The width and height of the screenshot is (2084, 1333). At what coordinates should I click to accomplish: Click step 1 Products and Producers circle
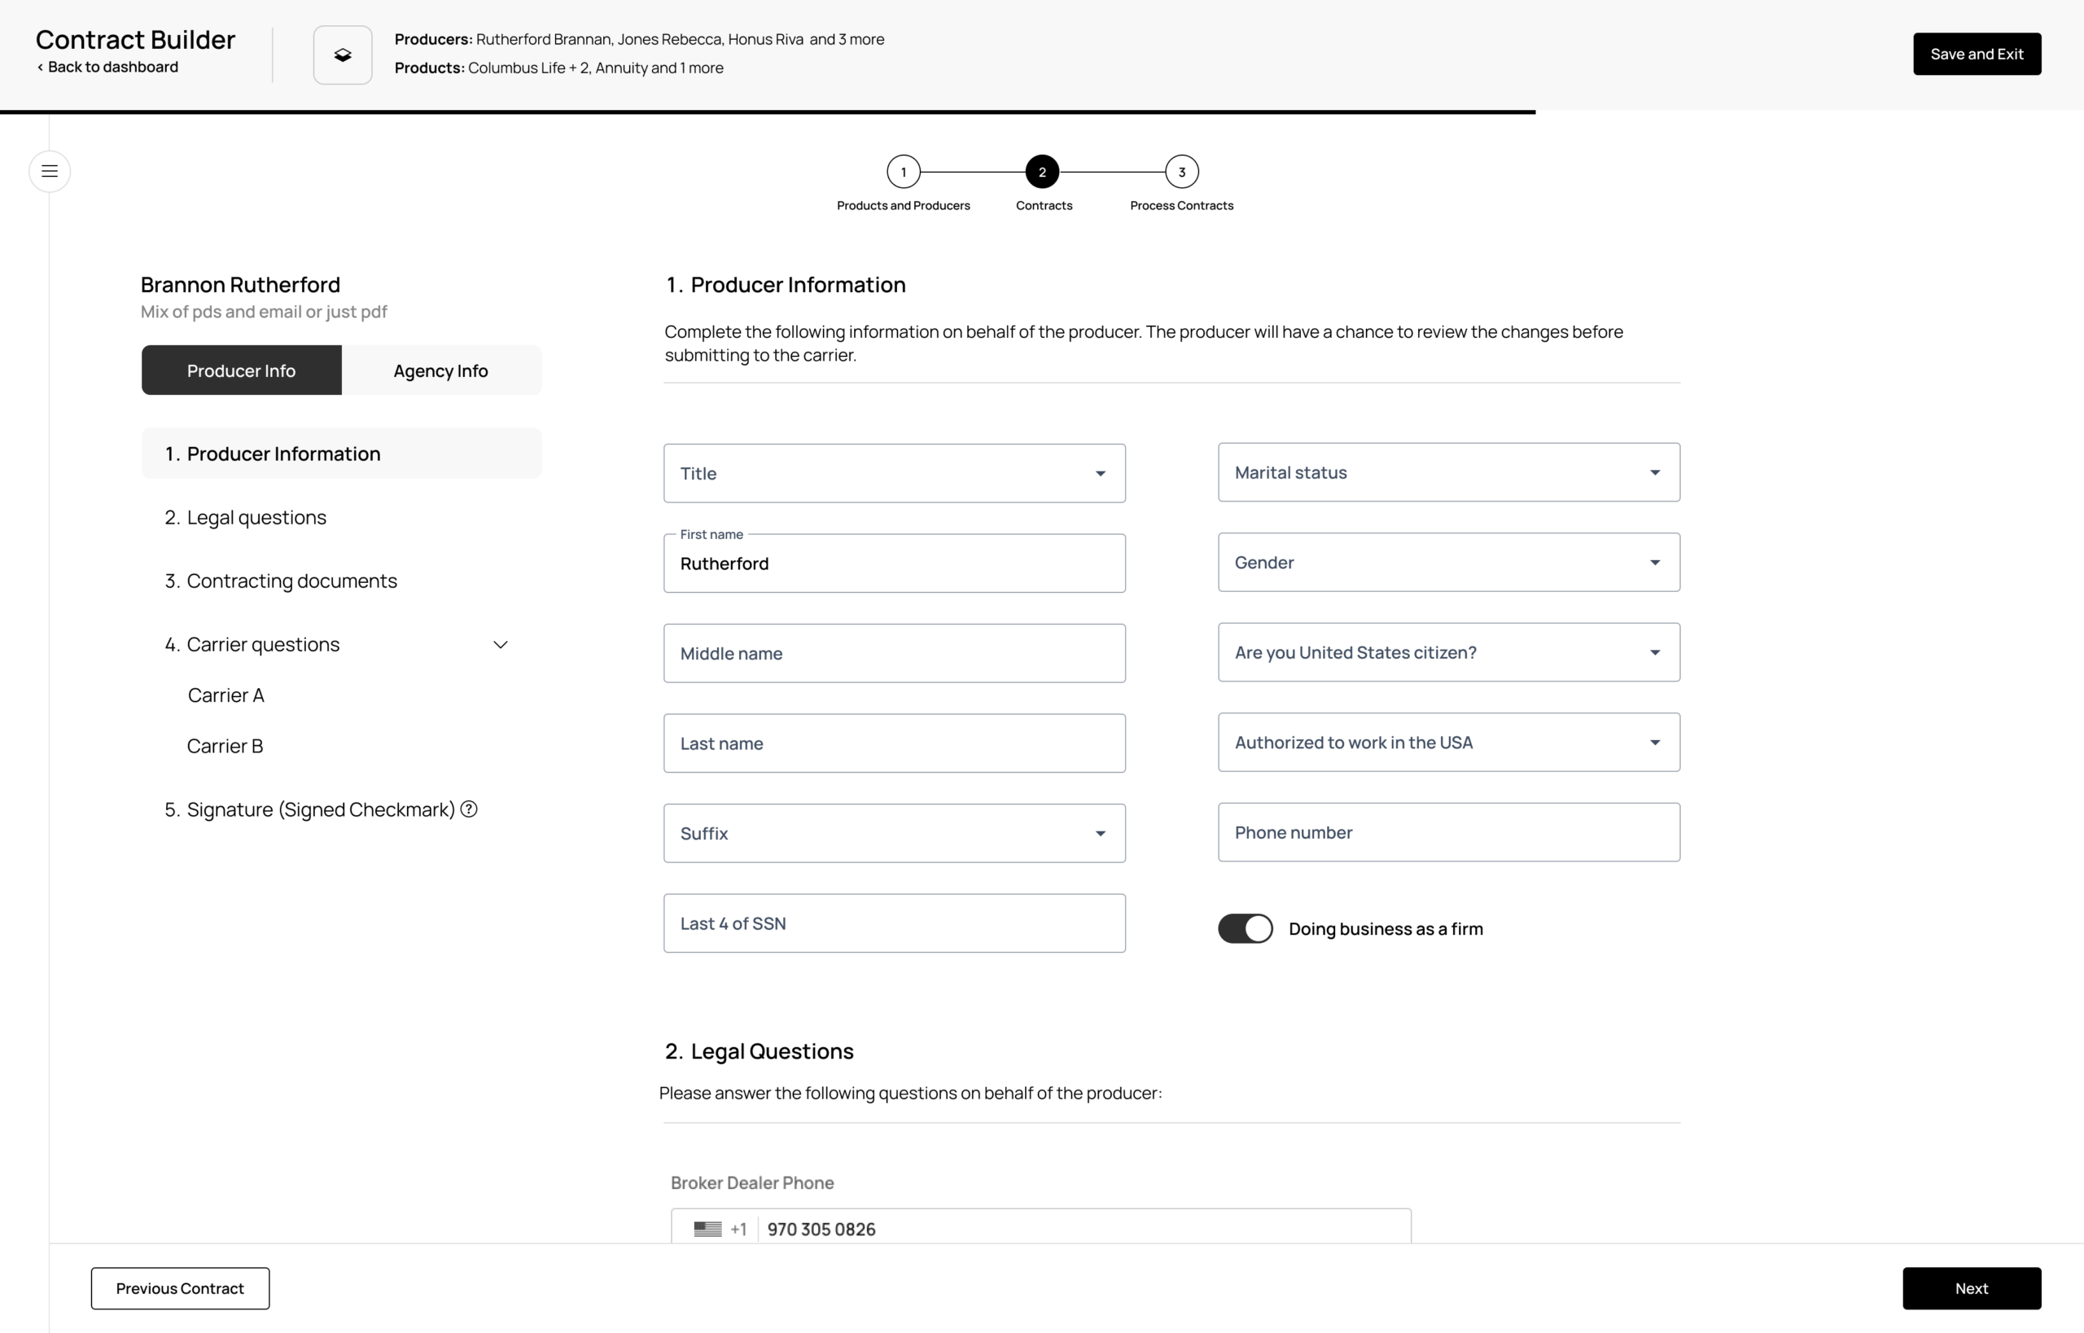point(903,171)
